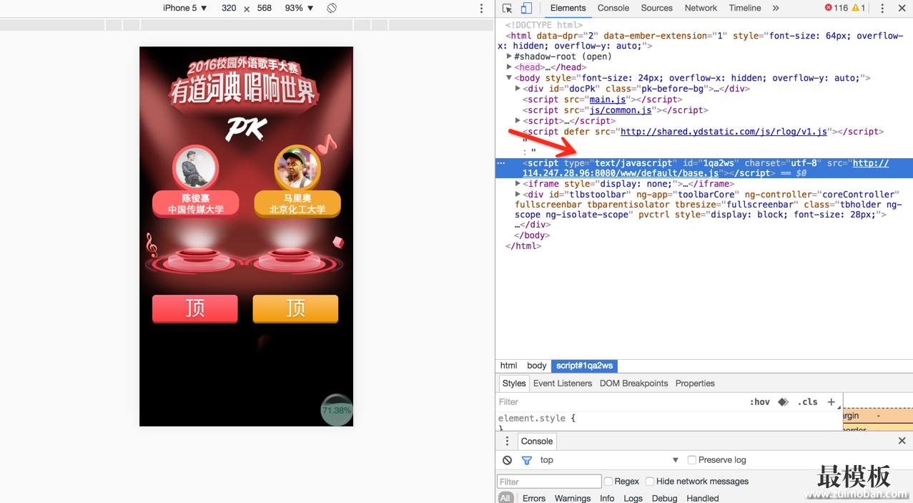Screen dimensions: 913x503
Task: Filter console by Logs
Action: click(x=633, y=498)
